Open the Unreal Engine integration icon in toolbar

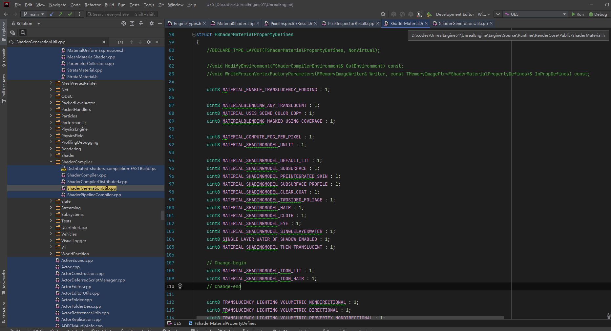419,14
